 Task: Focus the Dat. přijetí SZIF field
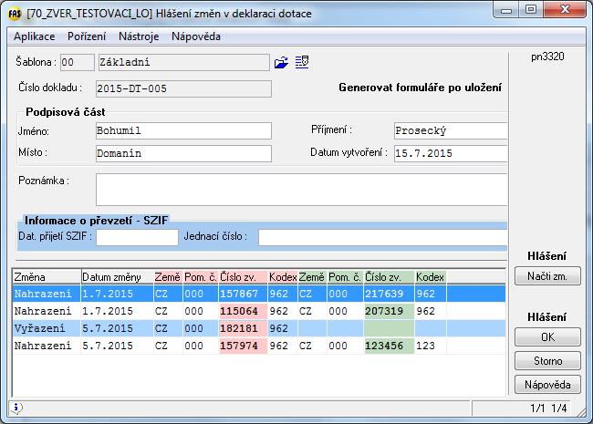click(x=137, y=237)
